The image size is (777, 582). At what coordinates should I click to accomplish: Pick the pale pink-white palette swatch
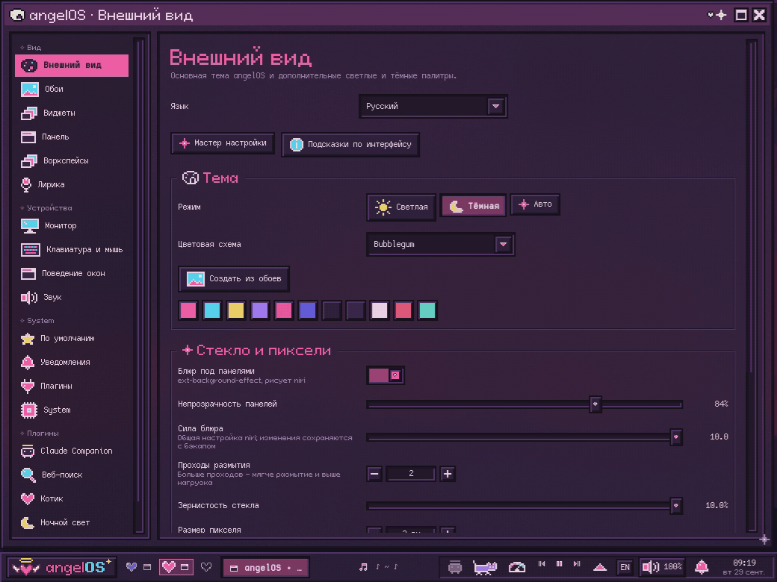coord(380,310)
